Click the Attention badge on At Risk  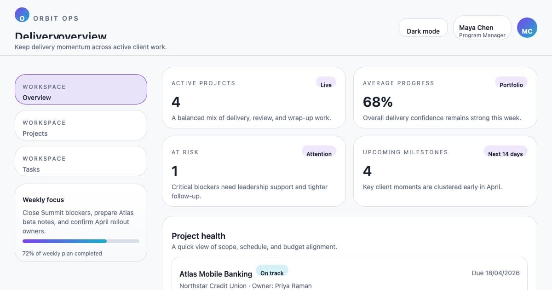pyautogui.click(x=319, y=151)
